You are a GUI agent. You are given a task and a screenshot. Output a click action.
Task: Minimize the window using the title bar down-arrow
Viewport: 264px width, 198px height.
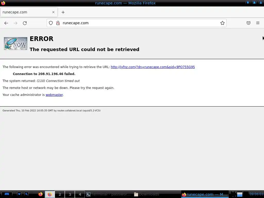tap(248, 3)
